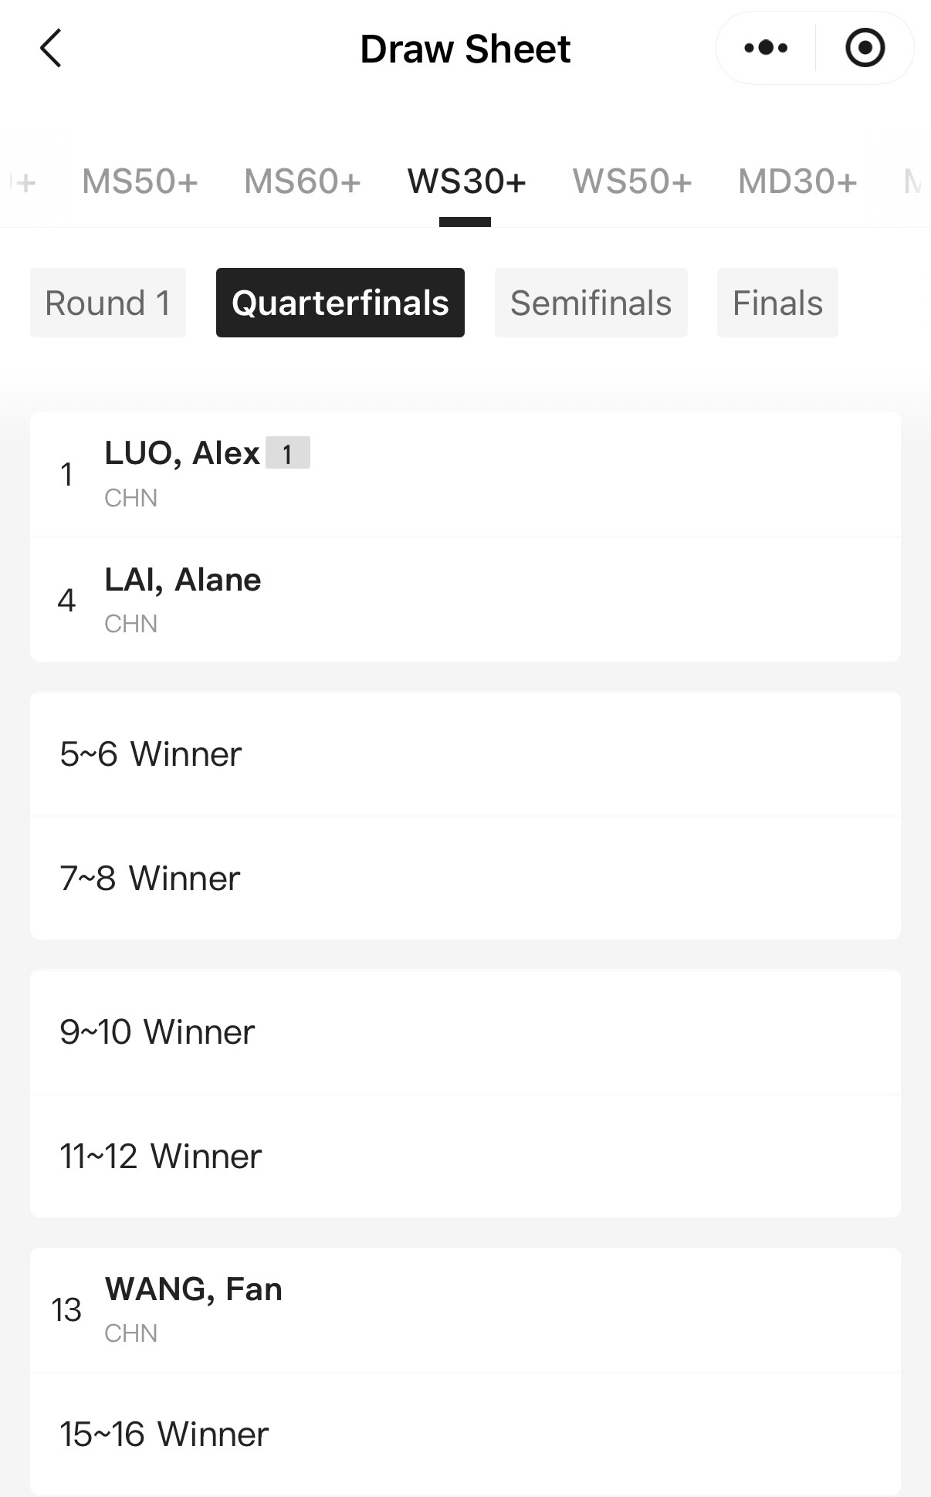
Task: Tap the 5~6 Winner slot
Action: (465, 754)
